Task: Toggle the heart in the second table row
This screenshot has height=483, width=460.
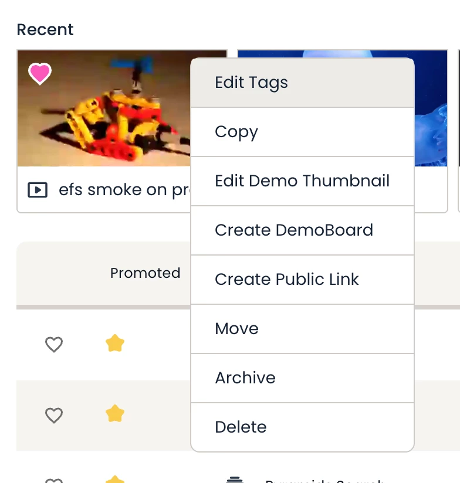Action: tap(54, 416)
